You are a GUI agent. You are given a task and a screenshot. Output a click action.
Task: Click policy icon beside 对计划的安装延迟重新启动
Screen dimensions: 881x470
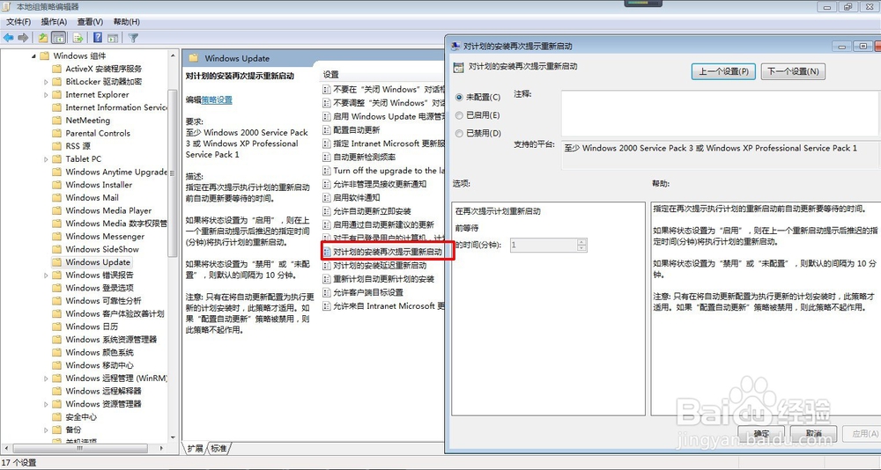pyautogui.click(x=327, y=265)
